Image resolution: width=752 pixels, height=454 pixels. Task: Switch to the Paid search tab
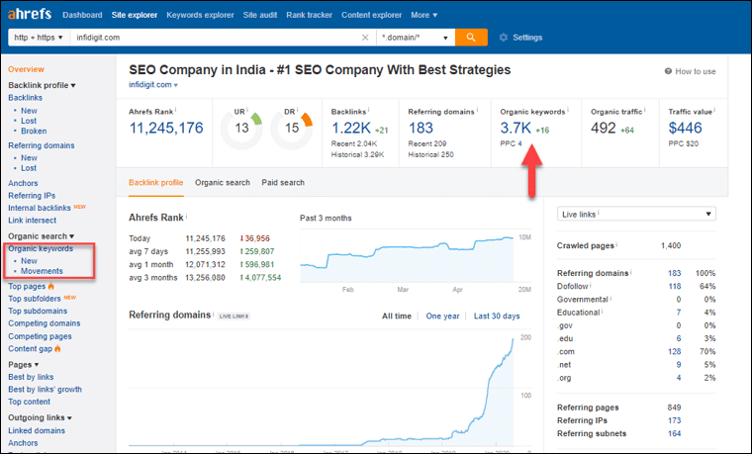283,183
